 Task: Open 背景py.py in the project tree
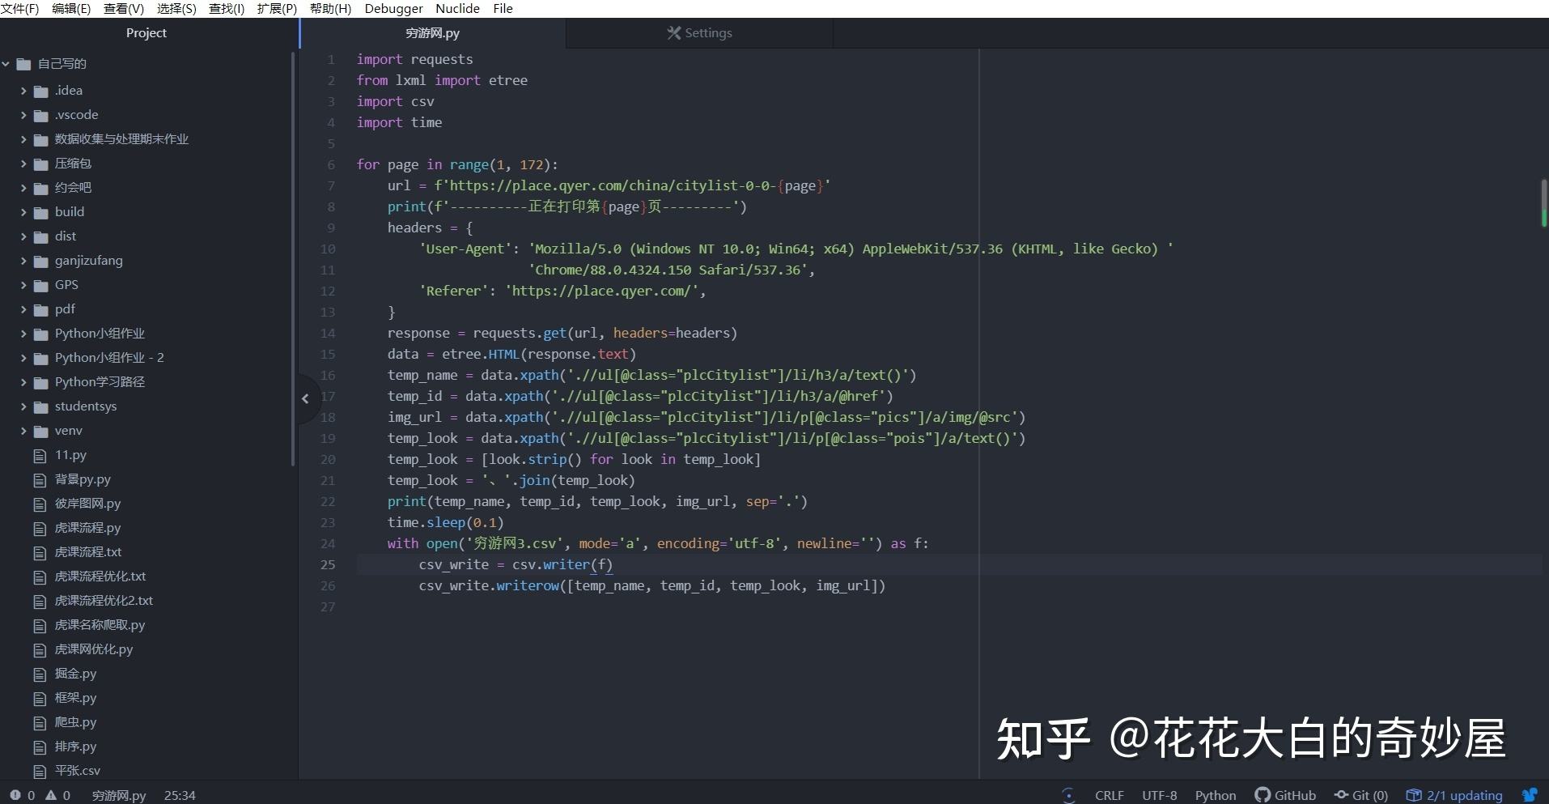83,479
